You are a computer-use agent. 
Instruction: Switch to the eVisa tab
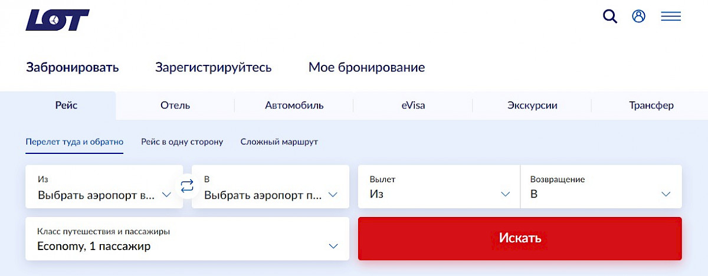tap(413, 106)
